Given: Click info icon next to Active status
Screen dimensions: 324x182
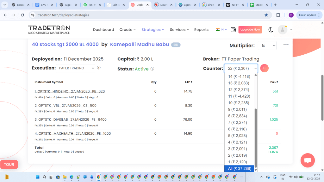Looking at the screenshot, I should pos(152,69).
